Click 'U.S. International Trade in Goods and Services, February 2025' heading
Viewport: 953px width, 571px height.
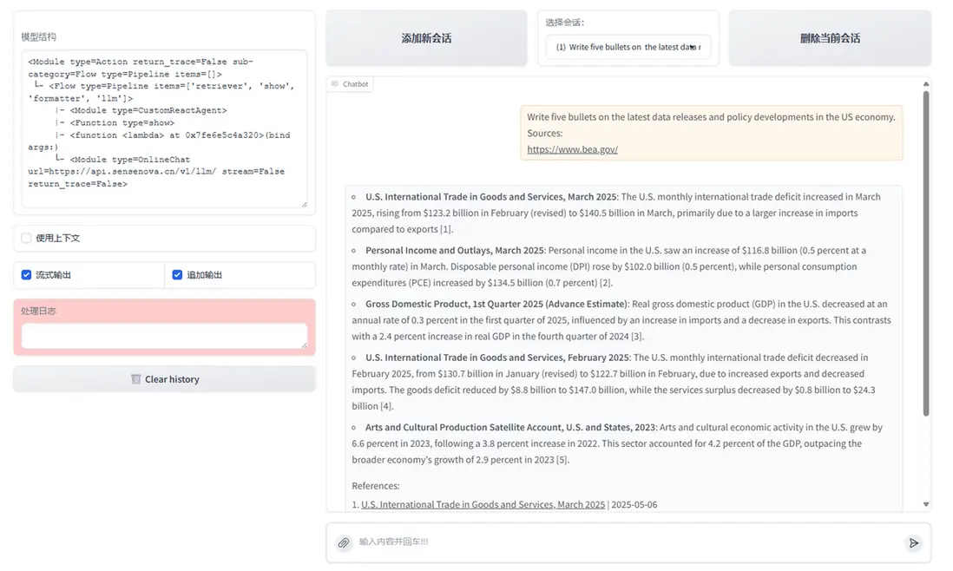pos(497,358)
